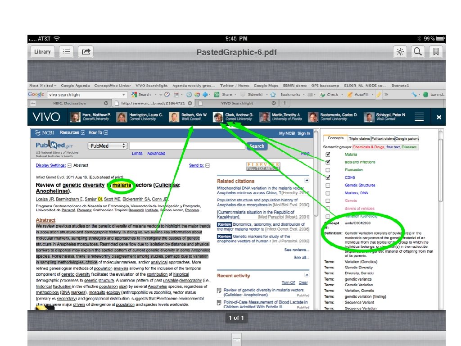461x346 pixels.
Task: Click the PubMed search text field
Action: (187, 146)
